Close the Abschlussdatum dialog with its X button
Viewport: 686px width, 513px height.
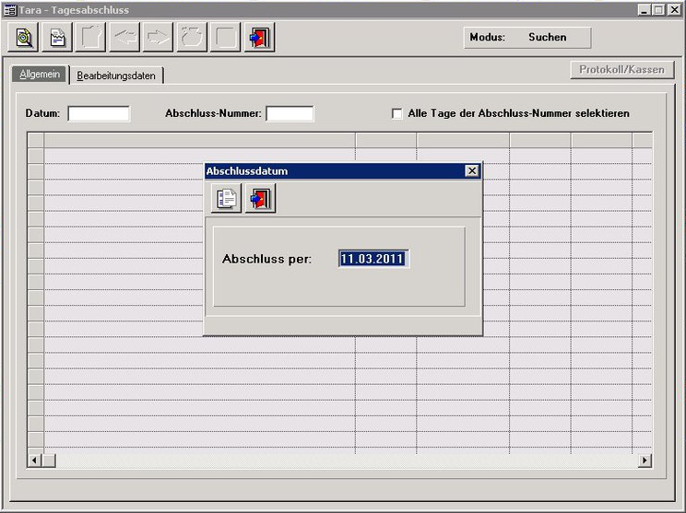[x=472, y=171]
